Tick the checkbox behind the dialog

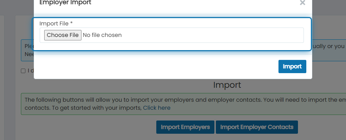pos(23,71)
